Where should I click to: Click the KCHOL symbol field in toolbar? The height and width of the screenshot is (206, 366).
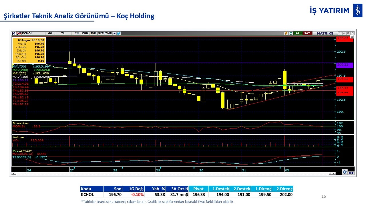click(x=33, y=33)
